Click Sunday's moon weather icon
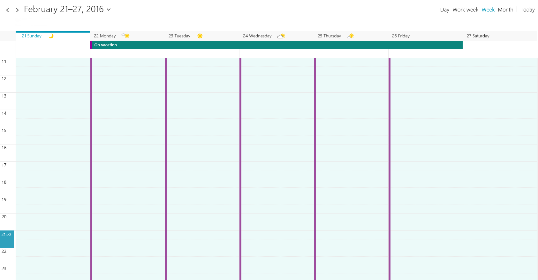The width and height of the screenshot is (538, 280). point(51,36)
